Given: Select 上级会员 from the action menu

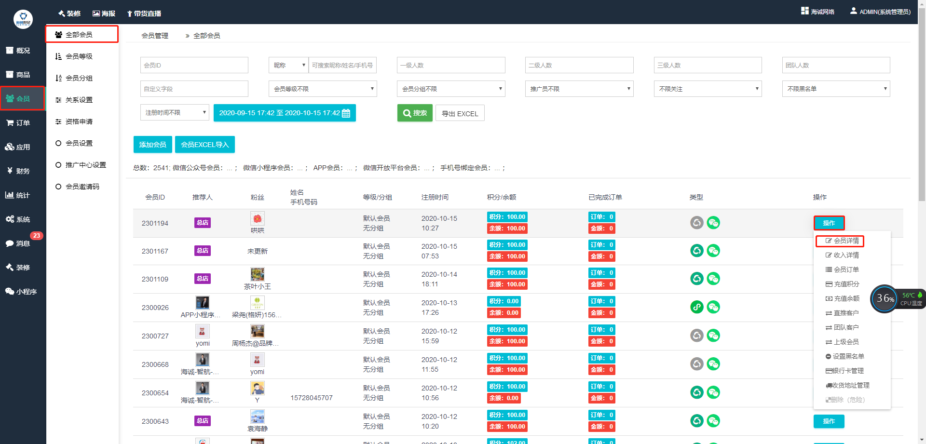Looking at the screenshot, I should 842,342.
